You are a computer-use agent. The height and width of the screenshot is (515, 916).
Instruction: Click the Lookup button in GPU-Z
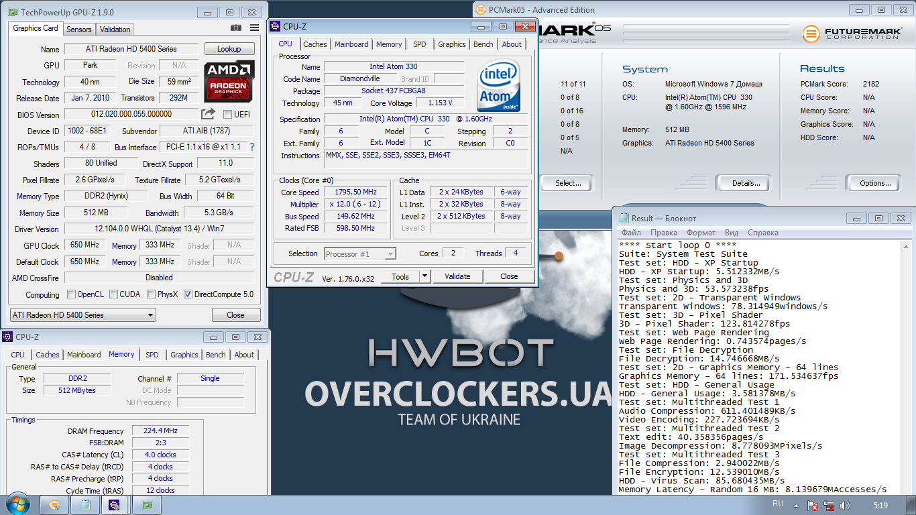(229, 49)
